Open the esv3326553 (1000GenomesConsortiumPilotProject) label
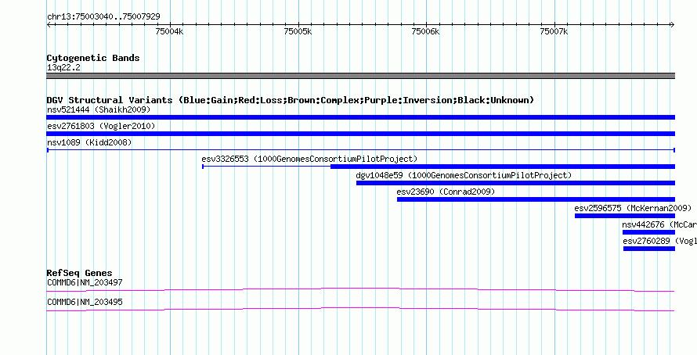The image size is (697, 355). point(309,159)
